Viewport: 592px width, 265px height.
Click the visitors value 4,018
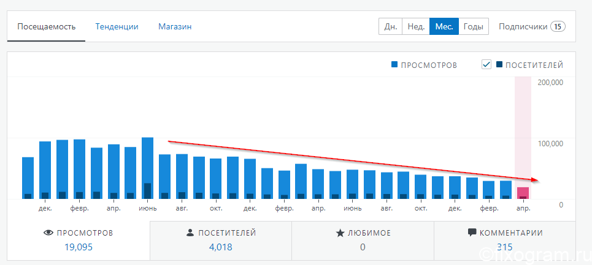[220, 247]
